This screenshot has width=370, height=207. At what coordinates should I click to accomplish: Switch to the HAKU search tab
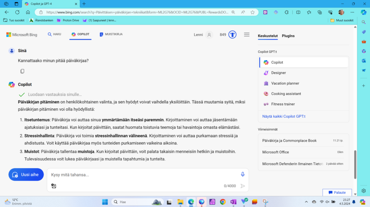click(55, 34)
